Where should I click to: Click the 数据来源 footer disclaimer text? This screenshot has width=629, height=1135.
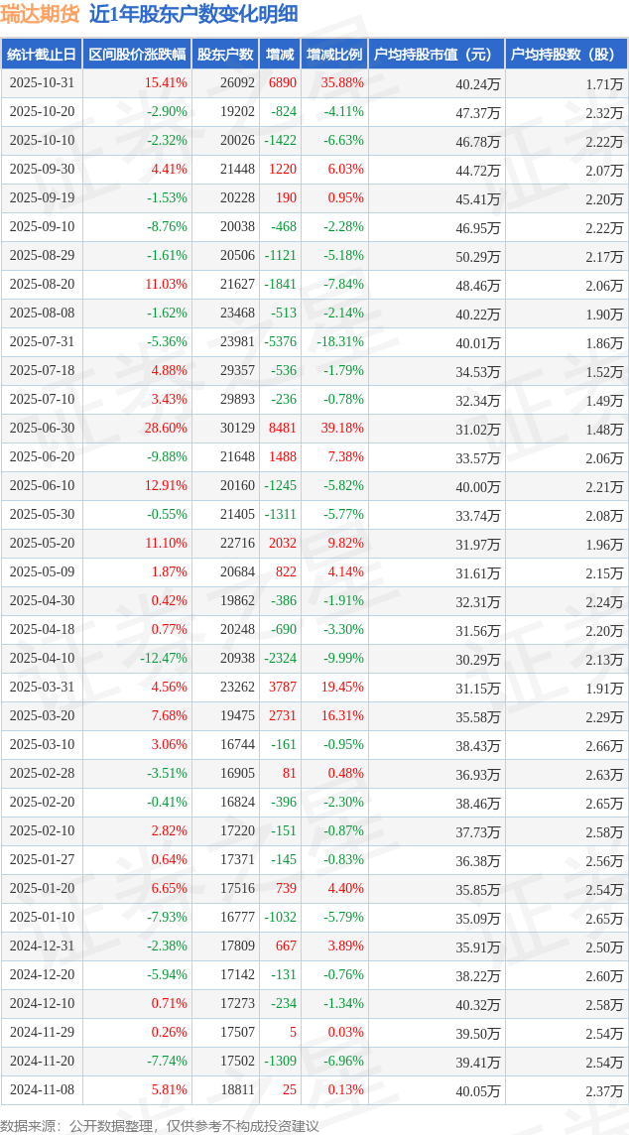160,1125
